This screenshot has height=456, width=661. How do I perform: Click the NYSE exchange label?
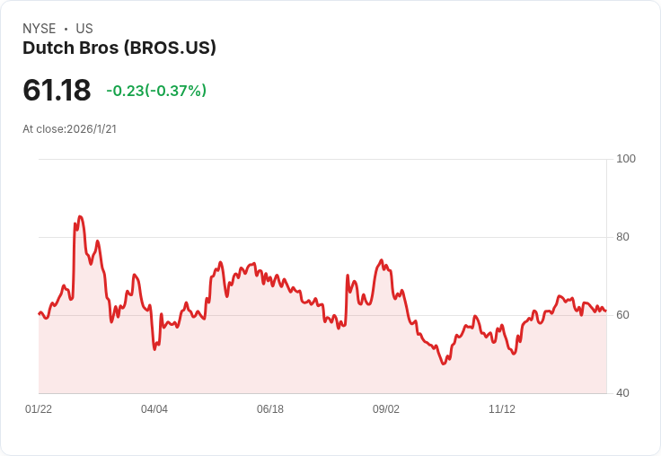(x=40, y=29)
